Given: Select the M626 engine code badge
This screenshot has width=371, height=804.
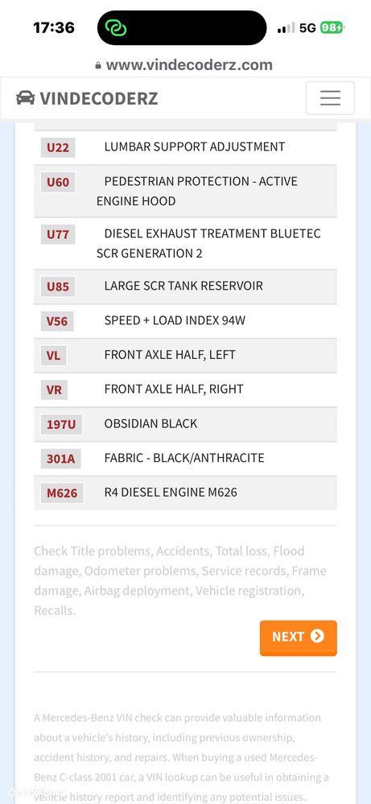Looking at the screenshot, I should (62, 493).
